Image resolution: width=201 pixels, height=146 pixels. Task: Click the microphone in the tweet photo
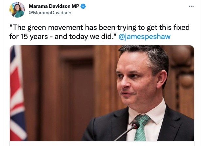coord(135,125)
